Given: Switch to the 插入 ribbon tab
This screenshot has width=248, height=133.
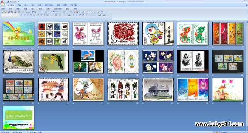Looking at the screenshot, I should (26, 5).
